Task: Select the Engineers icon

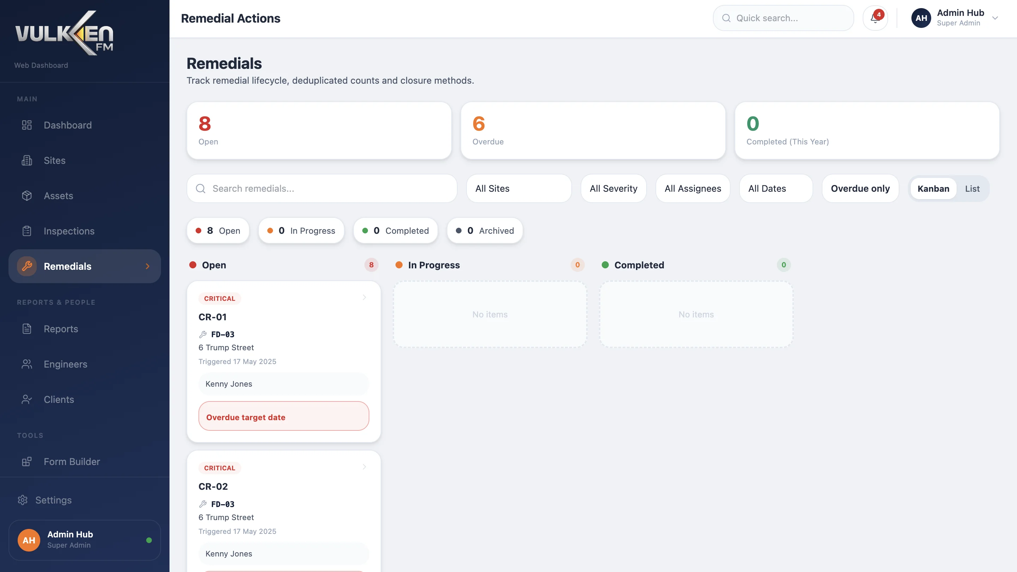Action: [26, 364]
